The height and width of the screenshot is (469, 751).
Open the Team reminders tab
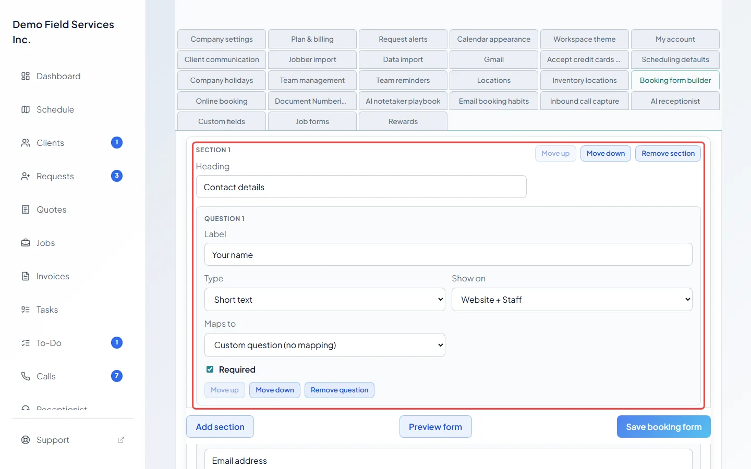[x=403, y=80]
